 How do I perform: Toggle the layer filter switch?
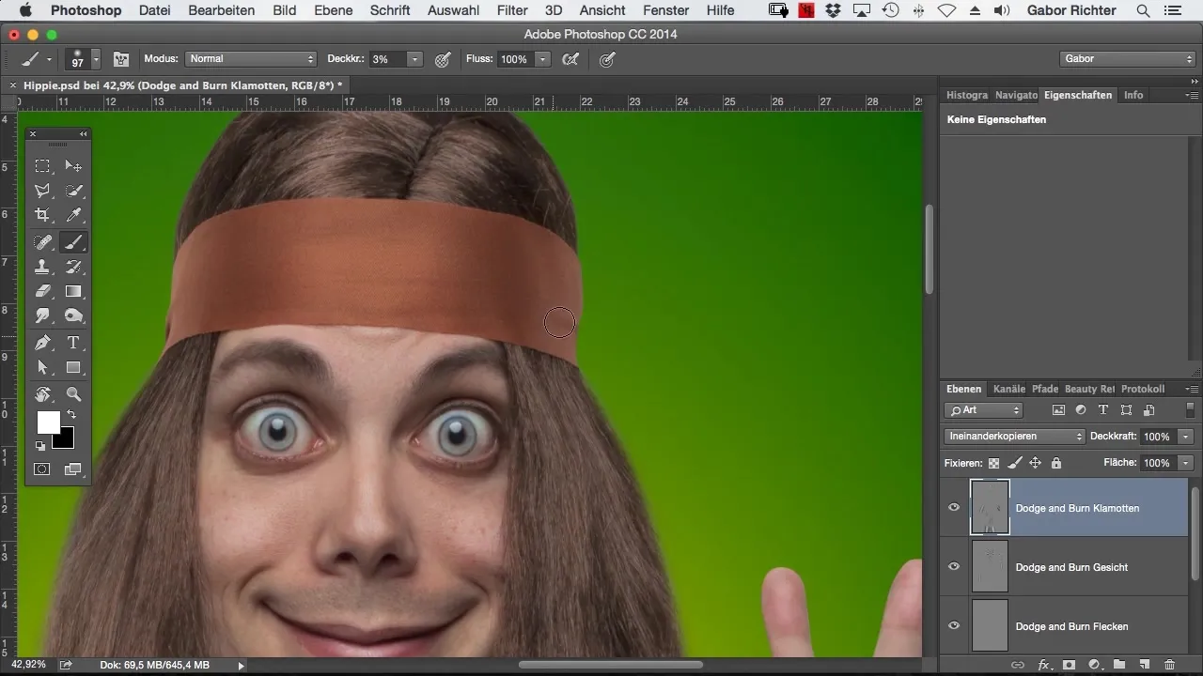click(1191, 410)
